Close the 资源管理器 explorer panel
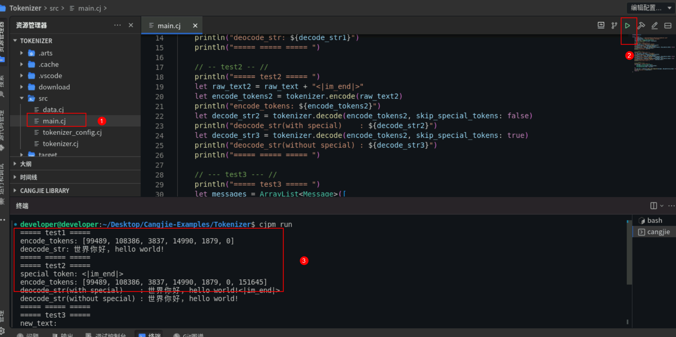This screenshot has height=337, width=676. point(131,25)
